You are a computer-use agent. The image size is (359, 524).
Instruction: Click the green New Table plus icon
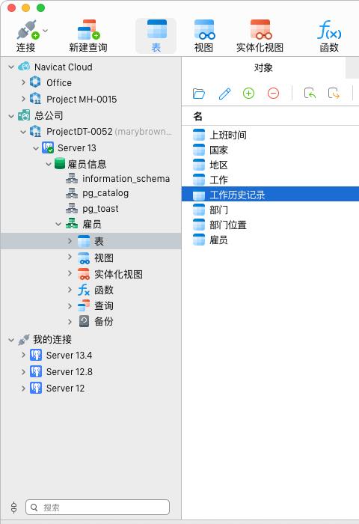(x=248, y=94)
